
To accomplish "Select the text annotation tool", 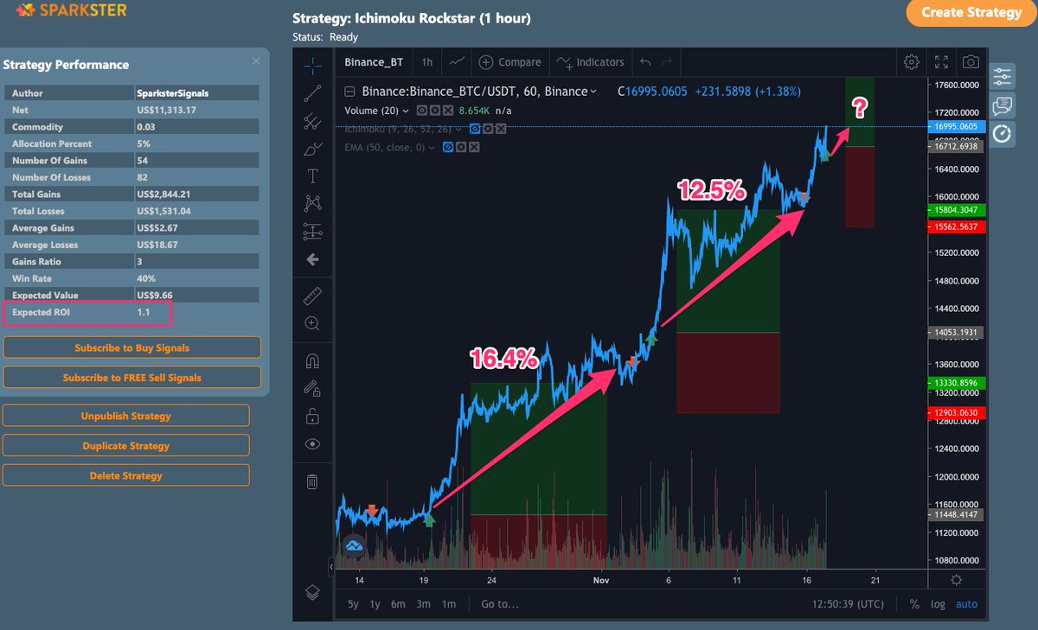I will [313, 176].
